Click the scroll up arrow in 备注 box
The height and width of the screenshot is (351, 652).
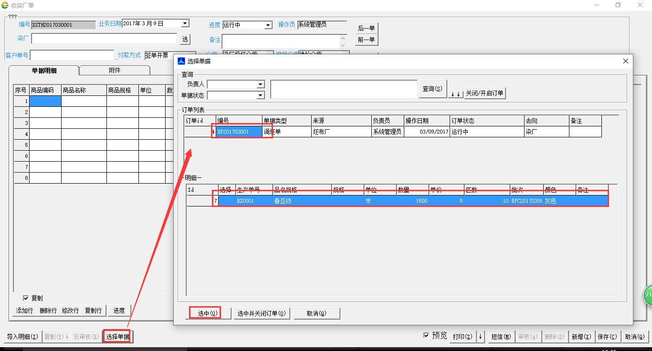click(x=344, y=38)
